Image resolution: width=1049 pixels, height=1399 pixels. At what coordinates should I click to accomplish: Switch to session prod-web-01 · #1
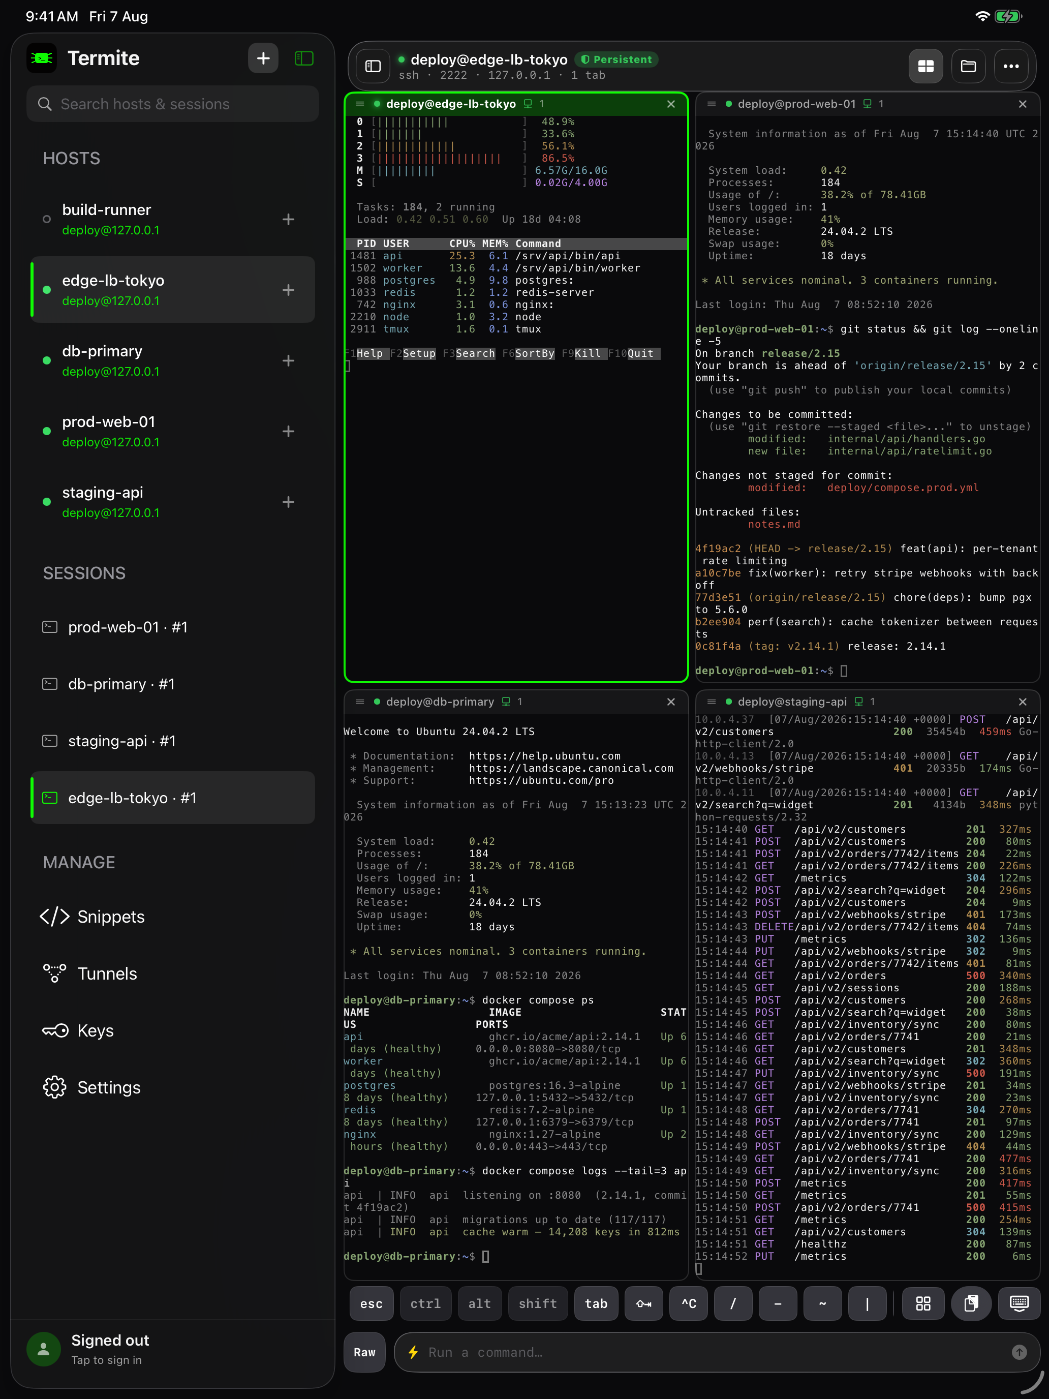173,627
